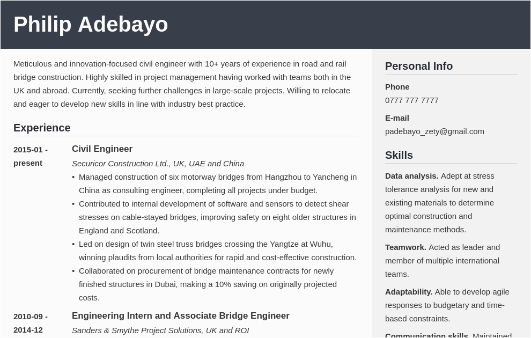The height and width of the screenshot is (338, 531).
Task: Click the Teamwork skill label
Action: (405, 247)
